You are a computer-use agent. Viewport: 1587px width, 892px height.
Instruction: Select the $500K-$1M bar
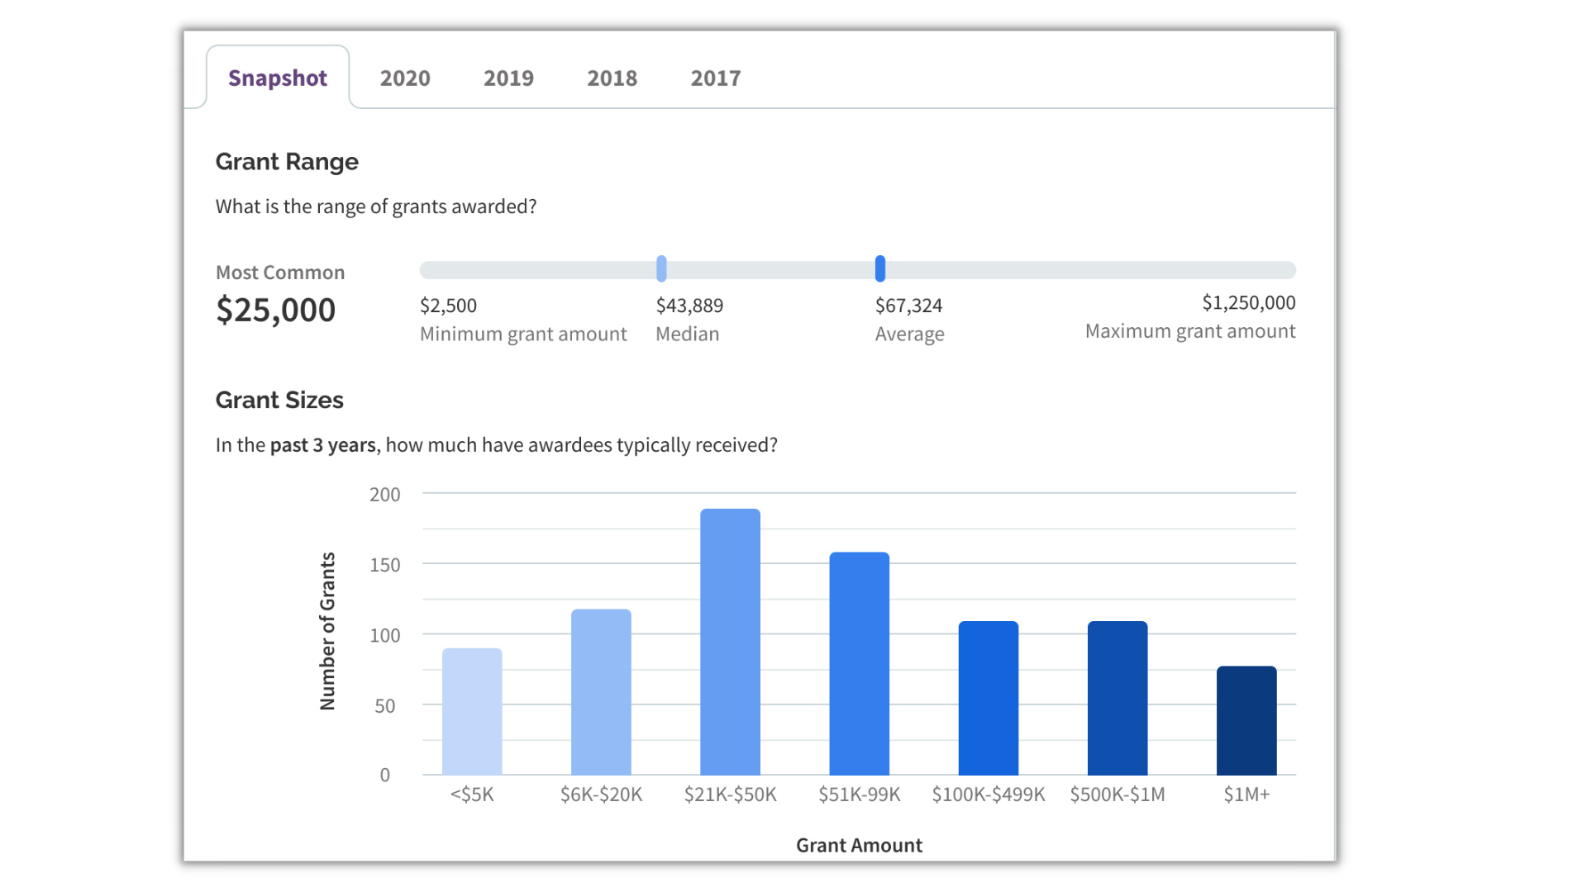tap(1117, 698)
